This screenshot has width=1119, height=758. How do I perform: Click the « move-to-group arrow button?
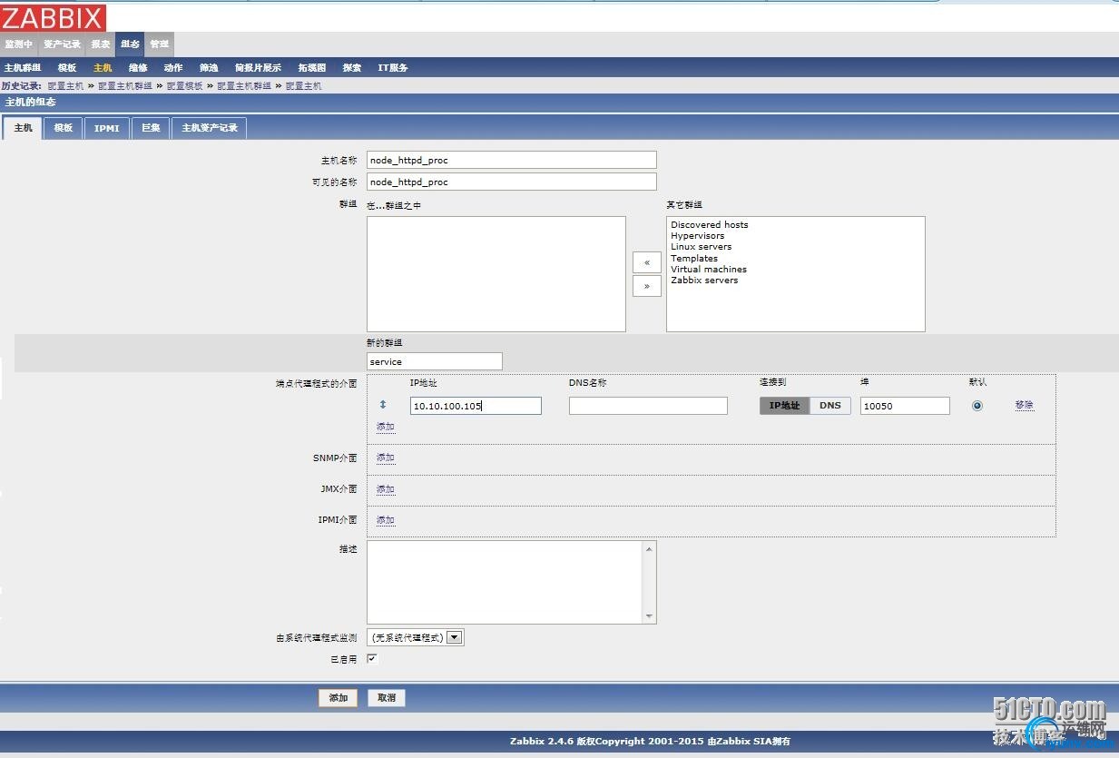pos(646,262)
